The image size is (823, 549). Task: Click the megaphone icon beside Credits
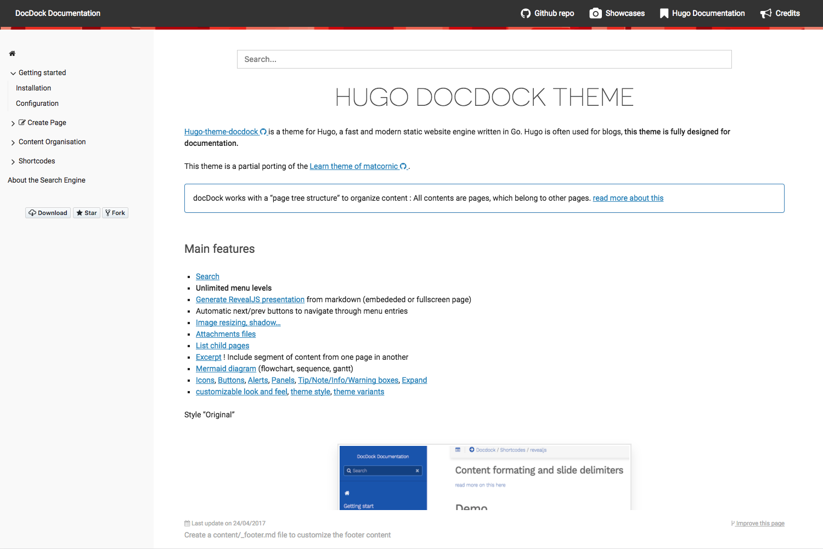click(766, 14)
